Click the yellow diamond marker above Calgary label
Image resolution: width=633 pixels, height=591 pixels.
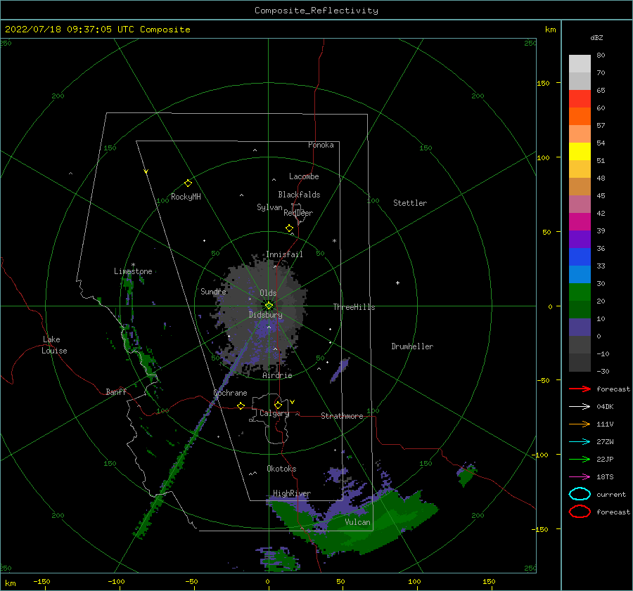(278, 405)
